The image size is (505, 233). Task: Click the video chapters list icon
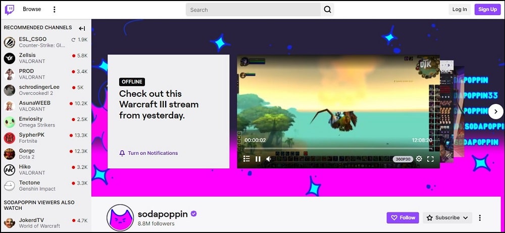tap(246, 159)
